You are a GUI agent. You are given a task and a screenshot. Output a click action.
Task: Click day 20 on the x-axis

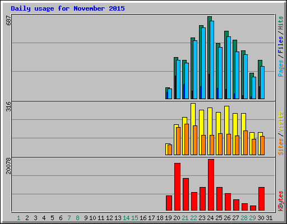[177, 218]
